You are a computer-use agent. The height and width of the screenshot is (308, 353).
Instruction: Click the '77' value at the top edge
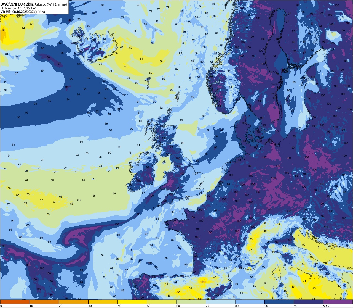(168, 7)
